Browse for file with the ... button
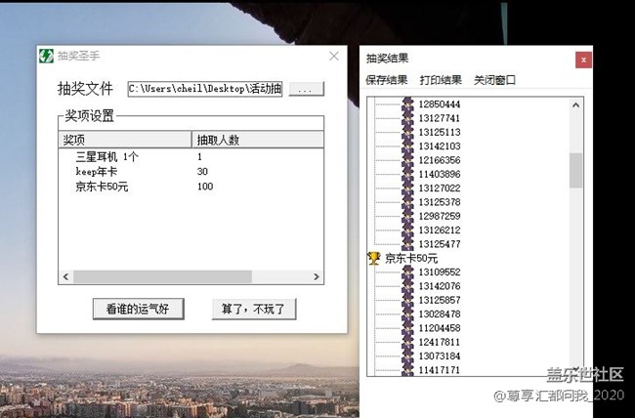Viewport: 635px width, 418px height. pos(307,89)
